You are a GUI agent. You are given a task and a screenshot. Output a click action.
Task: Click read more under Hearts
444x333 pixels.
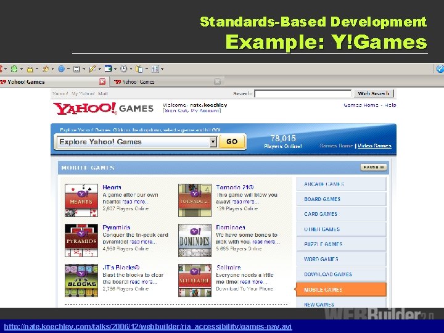(135, 202)
